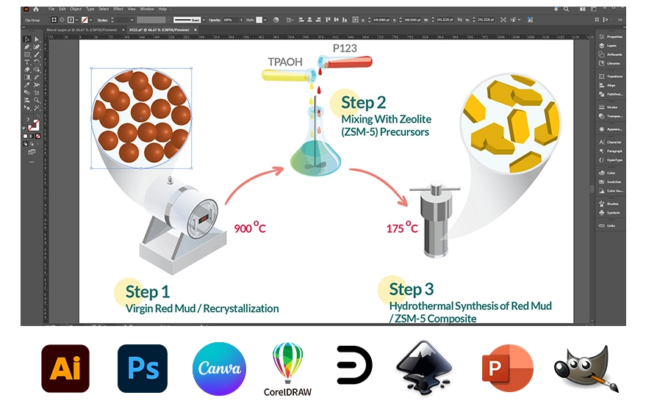Open the search magnifier at top right
Viewport: 646px width, 409px height.
pyautogui.click(x=566, y=9)
